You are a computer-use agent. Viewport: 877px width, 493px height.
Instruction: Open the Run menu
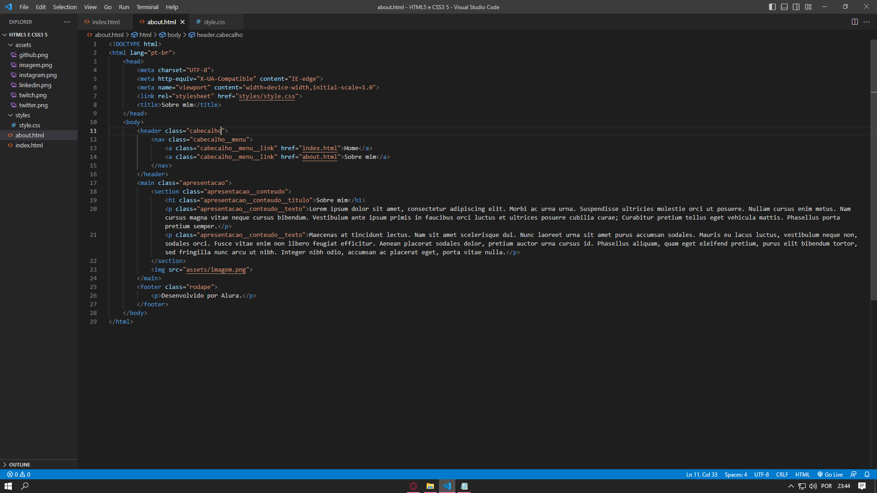[124, 7]
